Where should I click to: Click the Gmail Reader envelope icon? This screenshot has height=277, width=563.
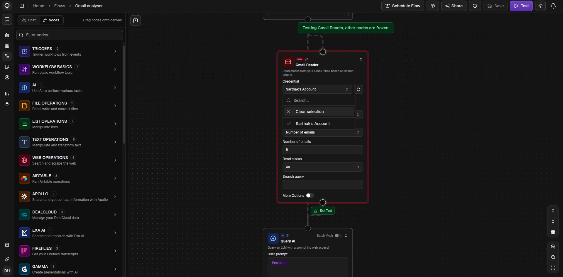[288, 62]
